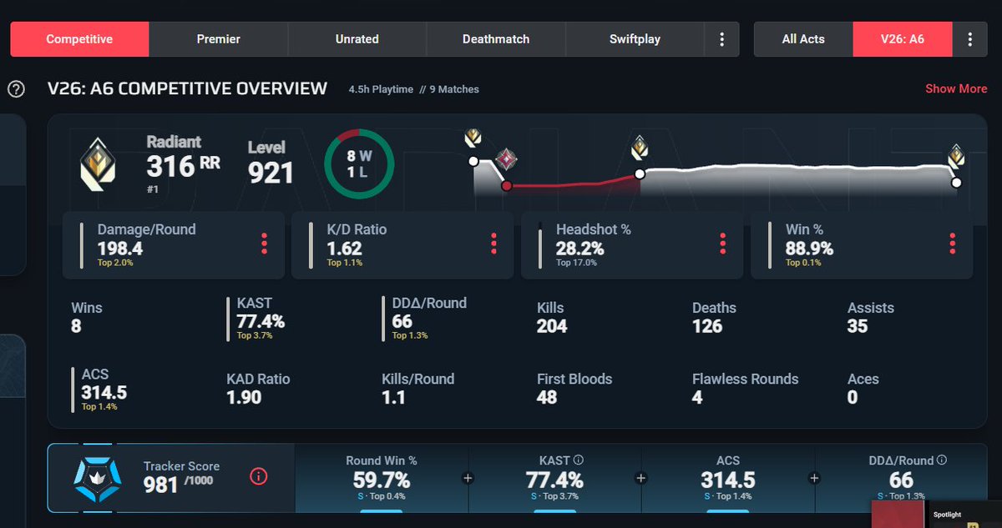1002x528 pixels.
Task: Open the Win % card's three-dot menu
Action: coord(952,244)
